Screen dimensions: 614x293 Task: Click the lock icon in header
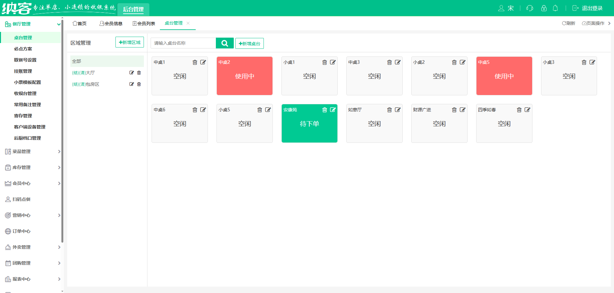(x=544, y=8)
